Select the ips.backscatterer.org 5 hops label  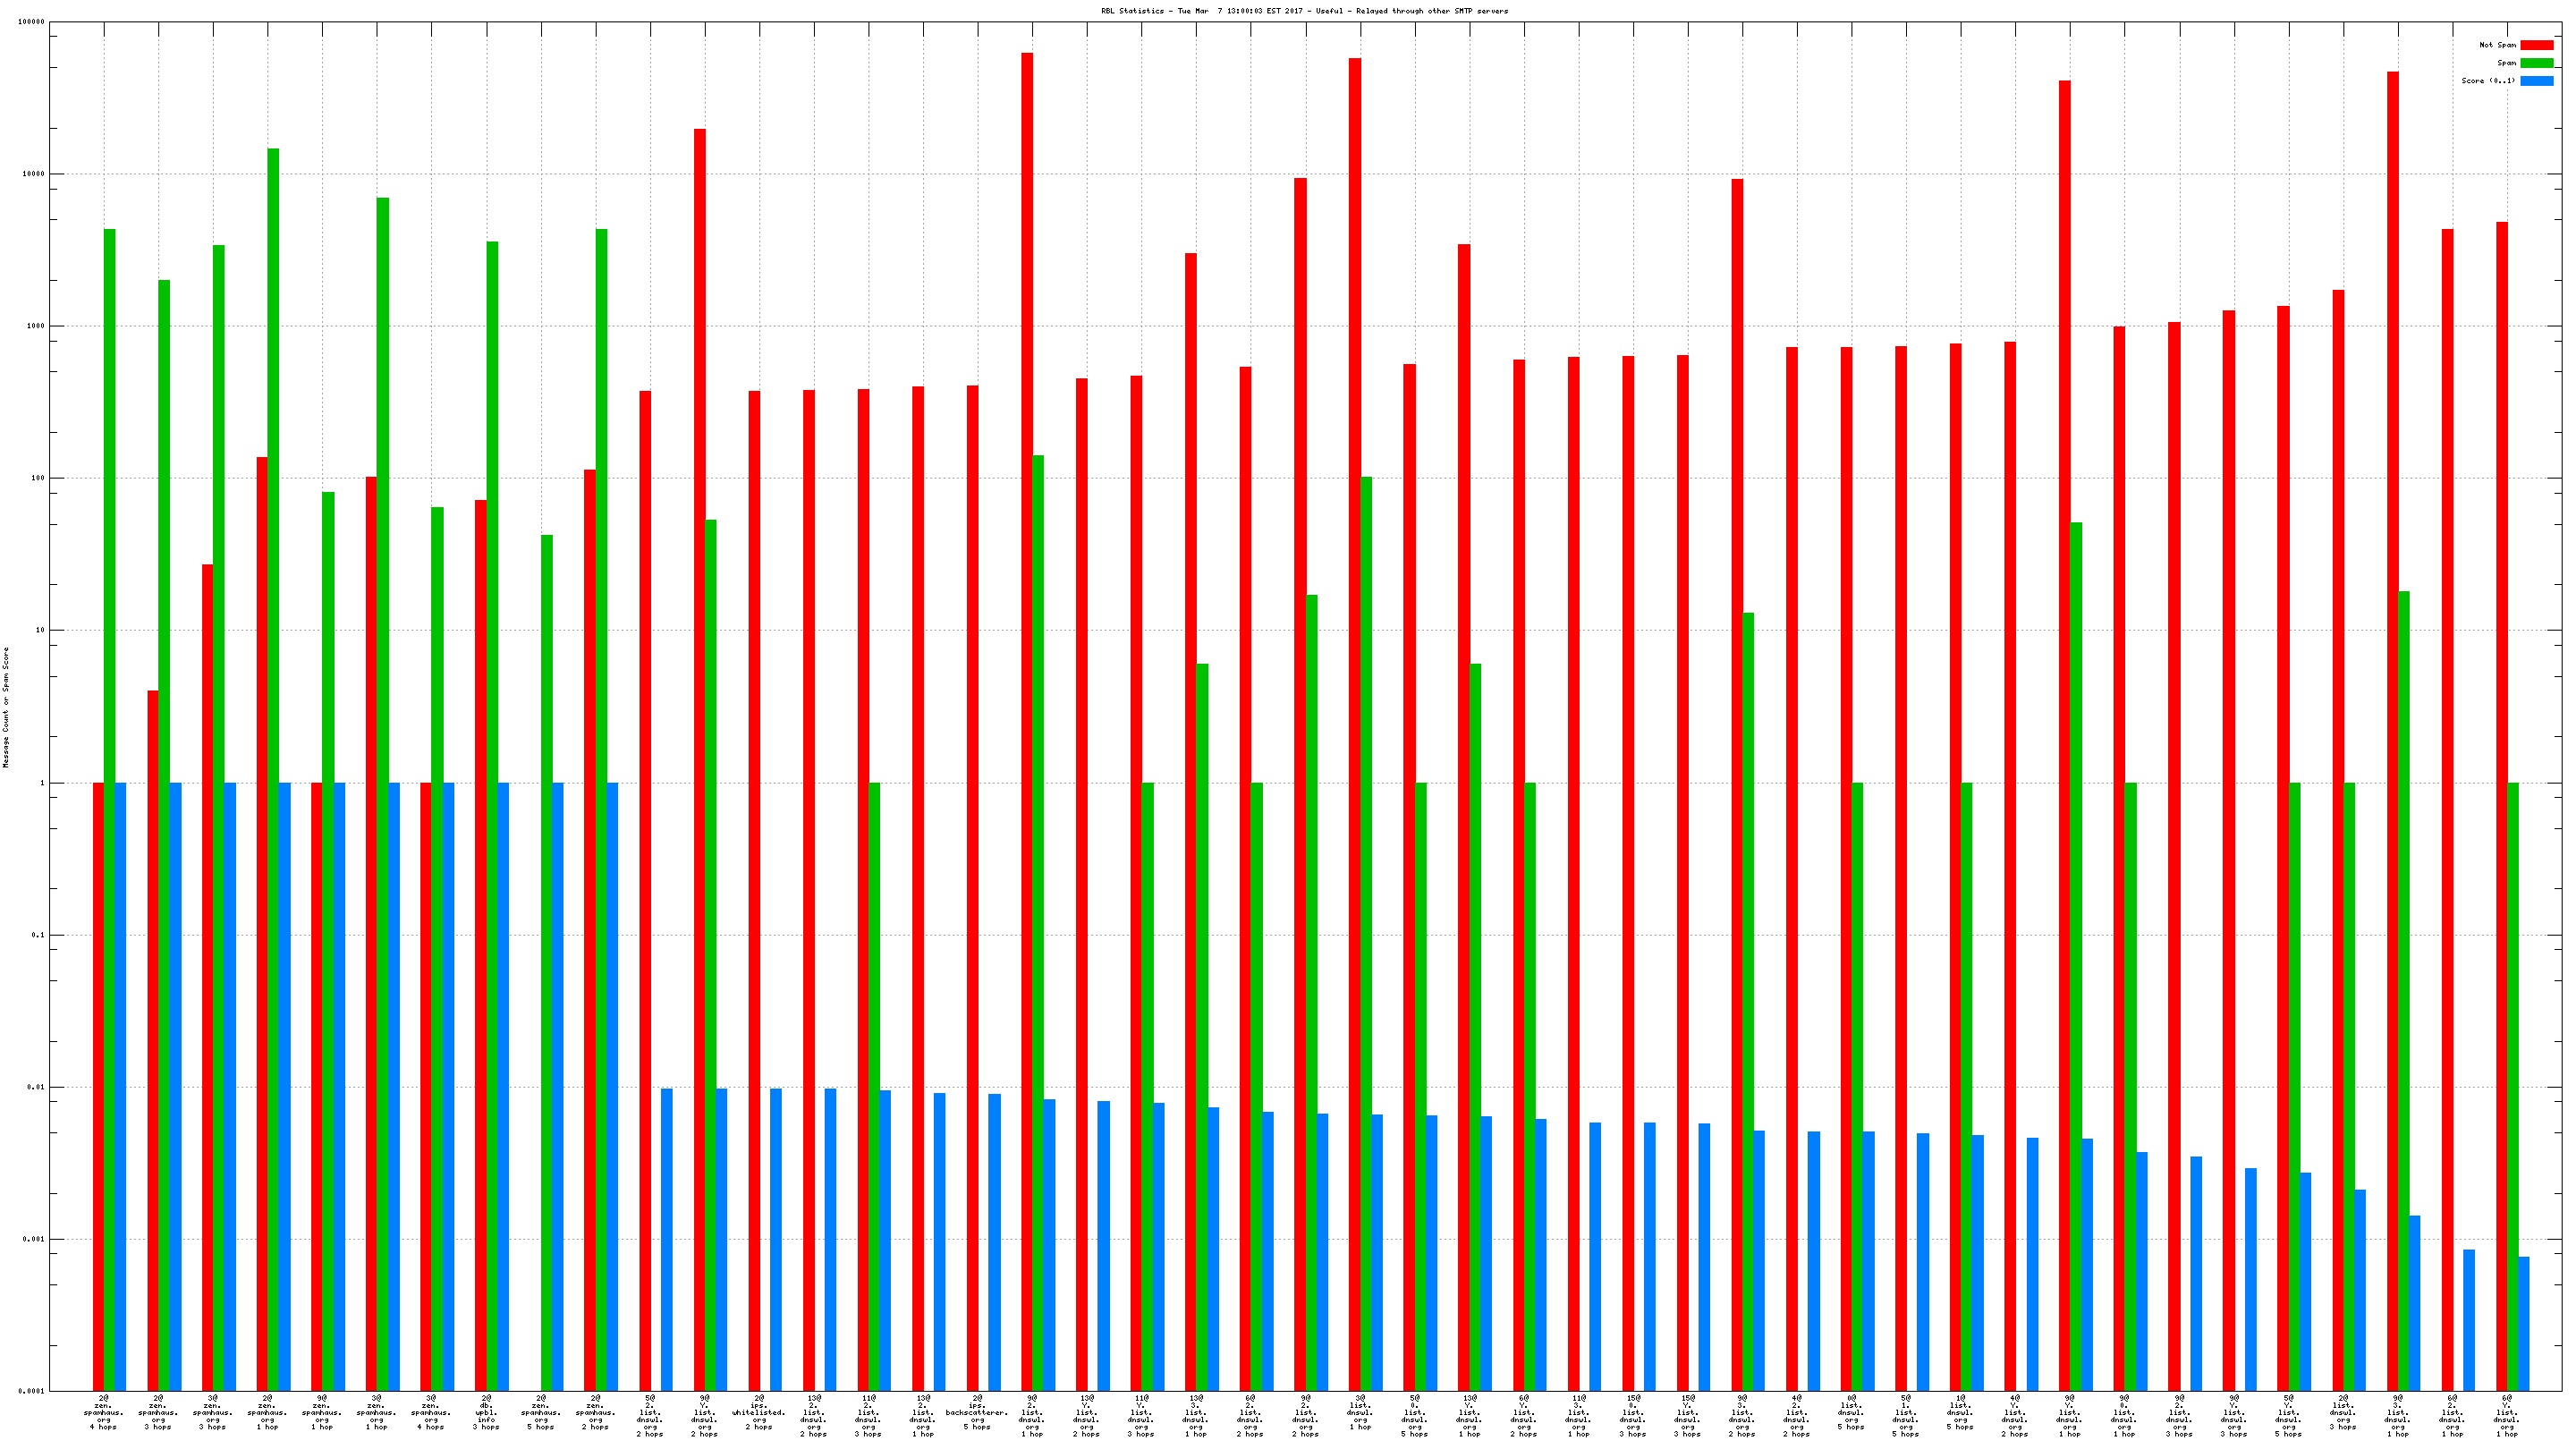pos(977,1412)
